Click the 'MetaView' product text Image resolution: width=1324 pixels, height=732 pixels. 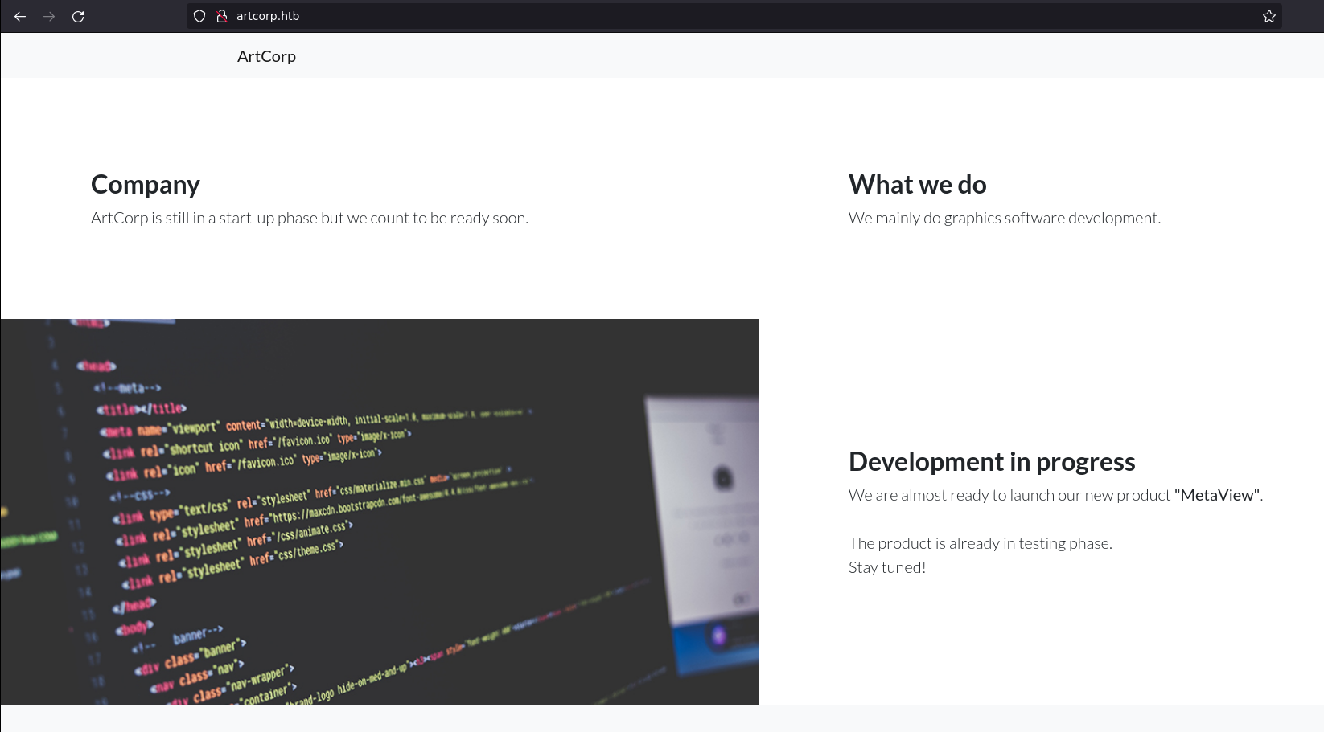tap(1217, 495)
